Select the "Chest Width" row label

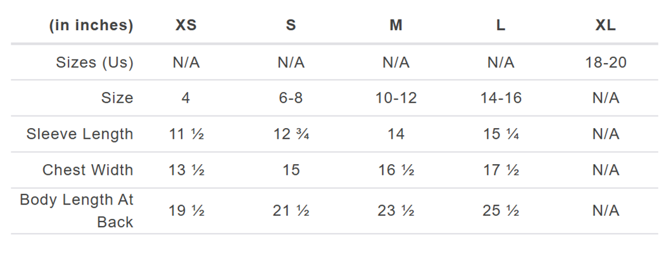(x=87, y=170)
